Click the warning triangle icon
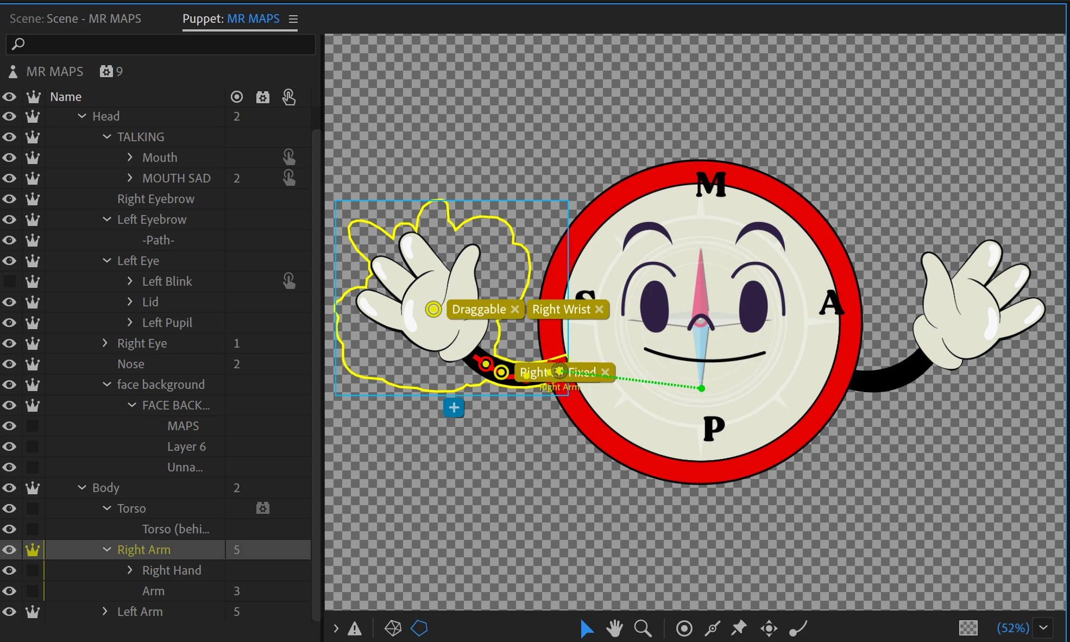1070x642 pixels. [x=355, y=628]
